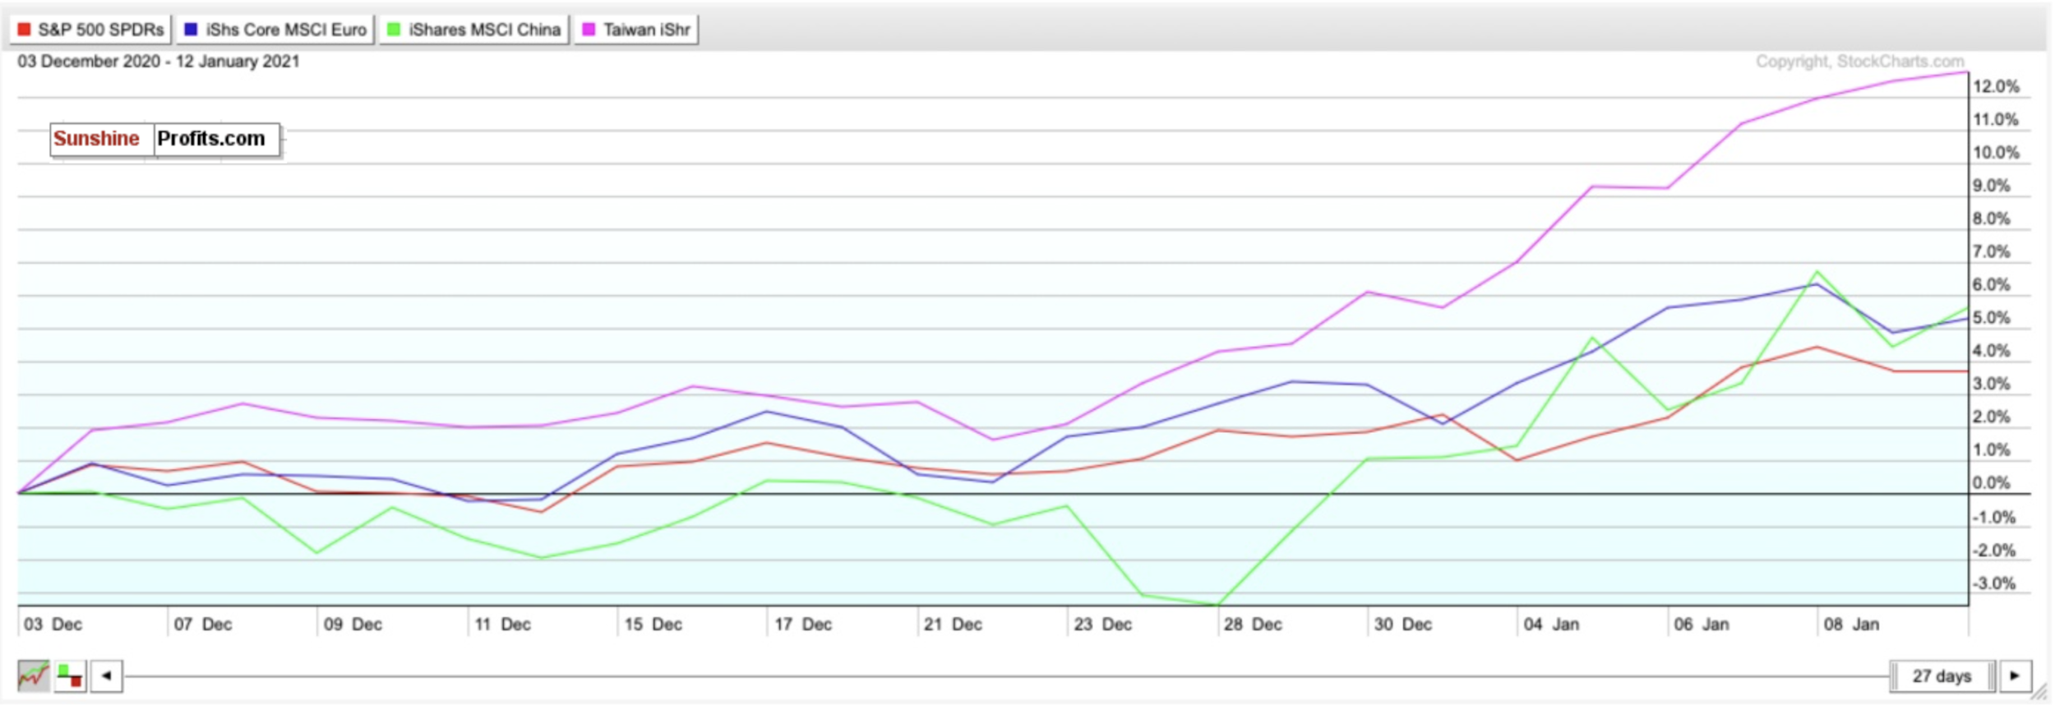Click the 08 Jan date label
The height and width of the screenshot is (705, 2055).
point(1851,624)
